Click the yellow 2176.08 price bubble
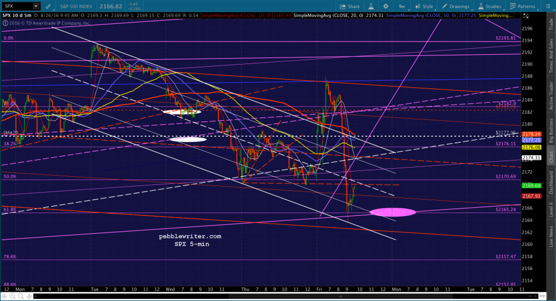 click(x=531, y=148)
